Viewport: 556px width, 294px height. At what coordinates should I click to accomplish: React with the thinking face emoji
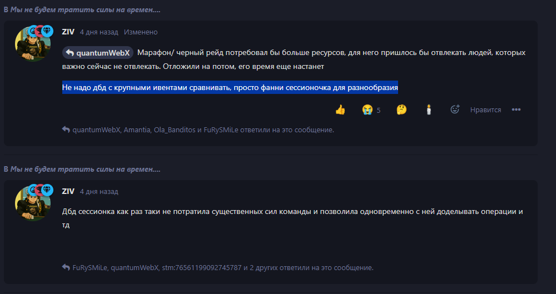401,110
